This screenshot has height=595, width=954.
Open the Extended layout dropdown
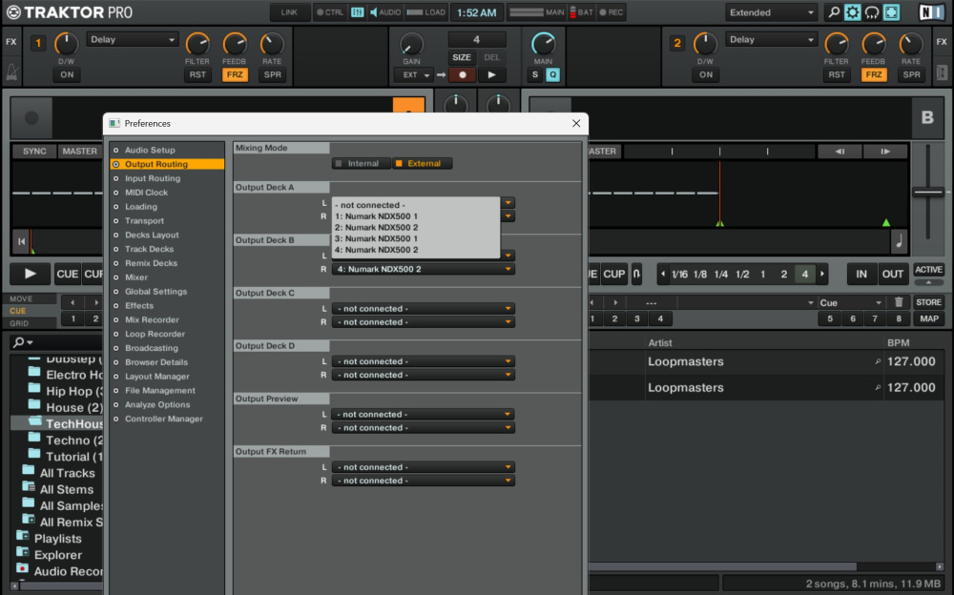click(x=771, y=12)
